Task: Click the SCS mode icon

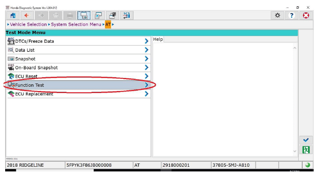Action: [x=127, y=15]
